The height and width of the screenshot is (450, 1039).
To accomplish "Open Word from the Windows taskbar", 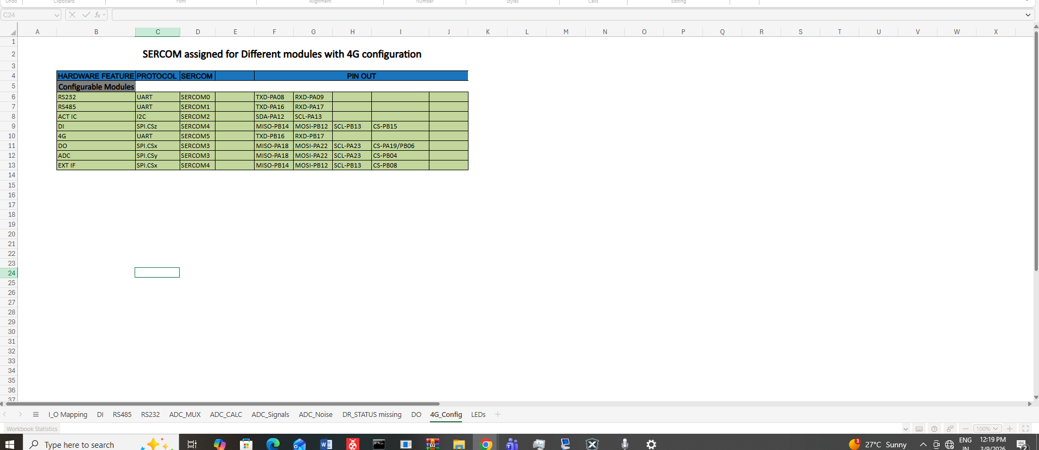I will click(326, 444).
